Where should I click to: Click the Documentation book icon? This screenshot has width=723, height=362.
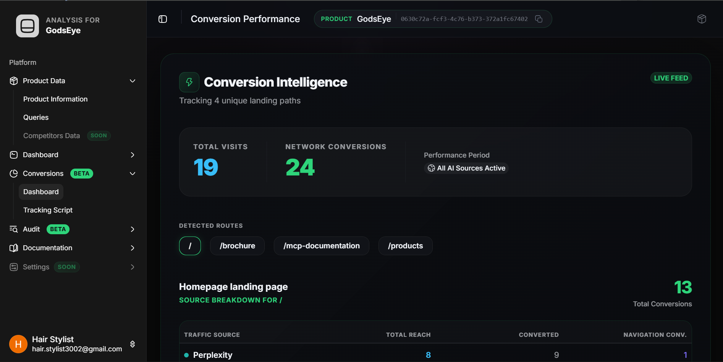tap(14, 248)
